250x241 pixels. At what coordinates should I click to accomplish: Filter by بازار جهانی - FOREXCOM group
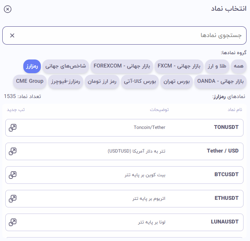121,66
